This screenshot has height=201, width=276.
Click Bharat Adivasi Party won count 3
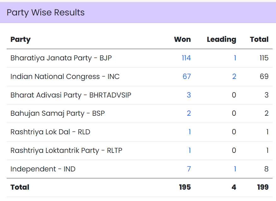(189, 95)
